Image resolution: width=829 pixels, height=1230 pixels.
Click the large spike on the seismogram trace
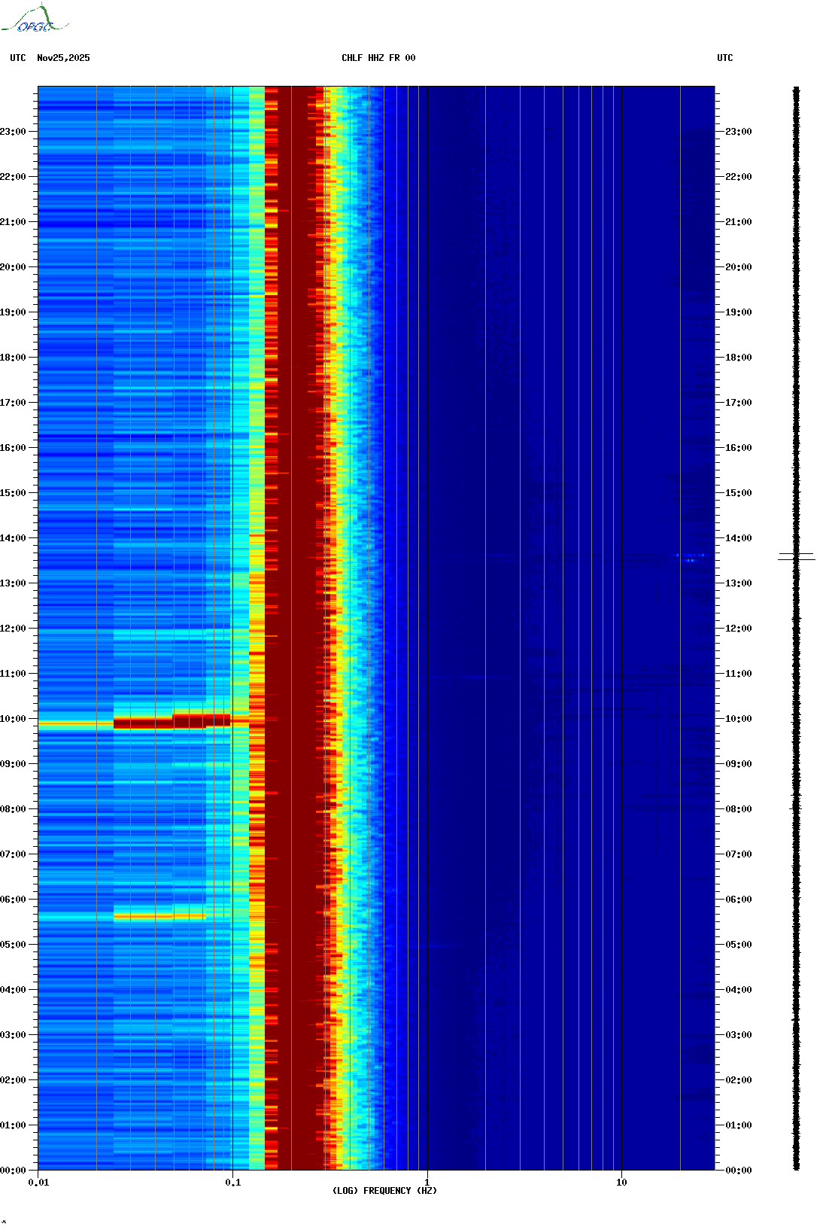pos(796,557)
